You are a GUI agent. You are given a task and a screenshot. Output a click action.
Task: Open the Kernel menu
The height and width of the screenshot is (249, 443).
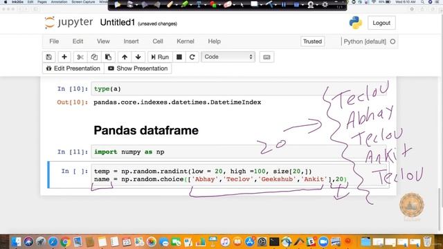pos(186,41)
